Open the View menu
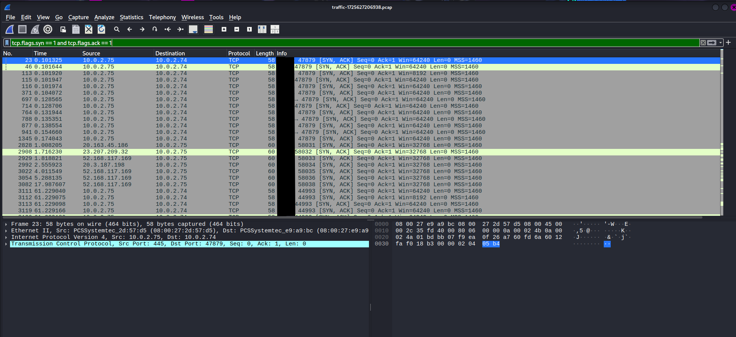Viewport: 736px width, 337px height. [43, 17]
